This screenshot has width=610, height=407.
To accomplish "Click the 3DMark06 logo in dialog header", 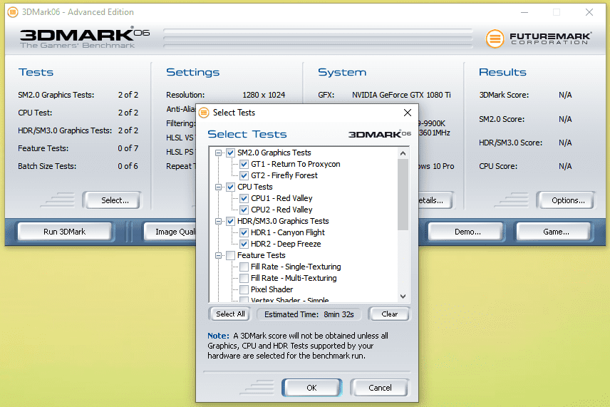I will [x=379, y=134].
